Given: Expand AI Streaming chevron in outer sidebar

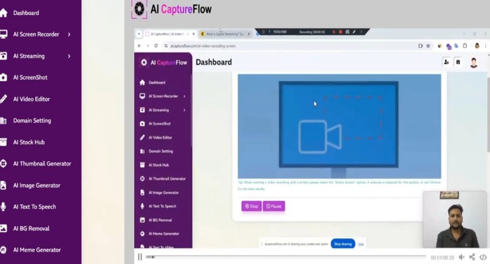Looking at the screenshot, I should 69,56.
